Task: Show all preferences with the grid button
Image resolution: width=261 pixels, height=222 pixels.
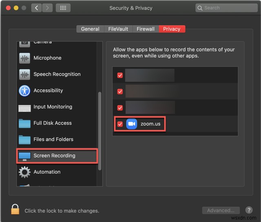Action: point(63,8)
